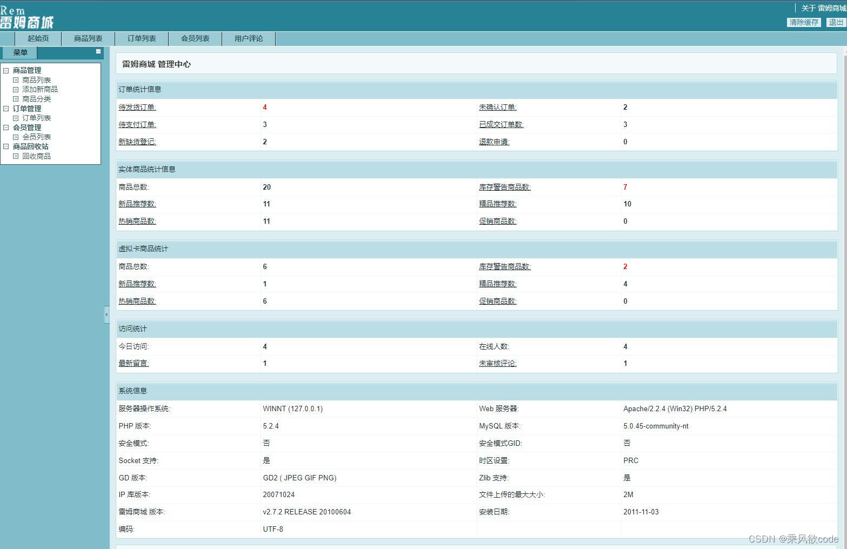Select the 商品管理 tree heading
Screen dimensions: 847x549
(27, 70)
